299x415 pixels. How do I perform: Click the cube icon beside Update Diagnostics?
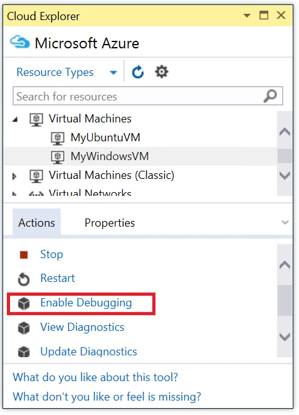coord(24,352)
